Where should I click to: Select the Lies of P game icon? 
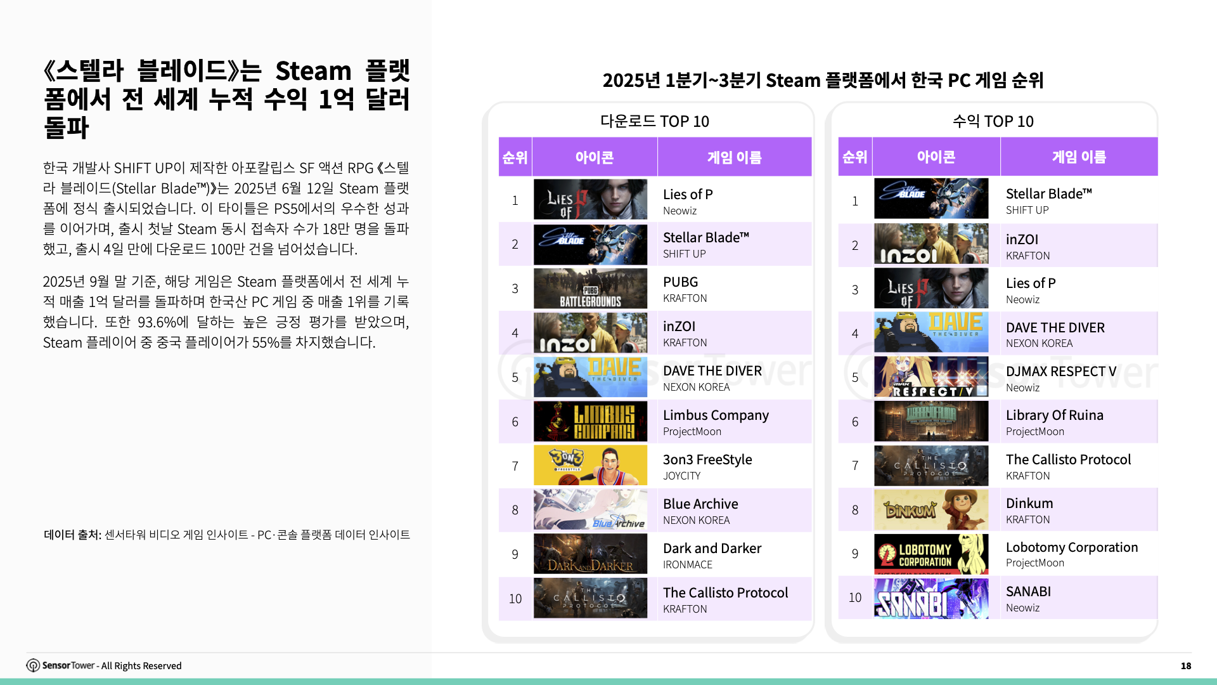(x=591, y=199)
